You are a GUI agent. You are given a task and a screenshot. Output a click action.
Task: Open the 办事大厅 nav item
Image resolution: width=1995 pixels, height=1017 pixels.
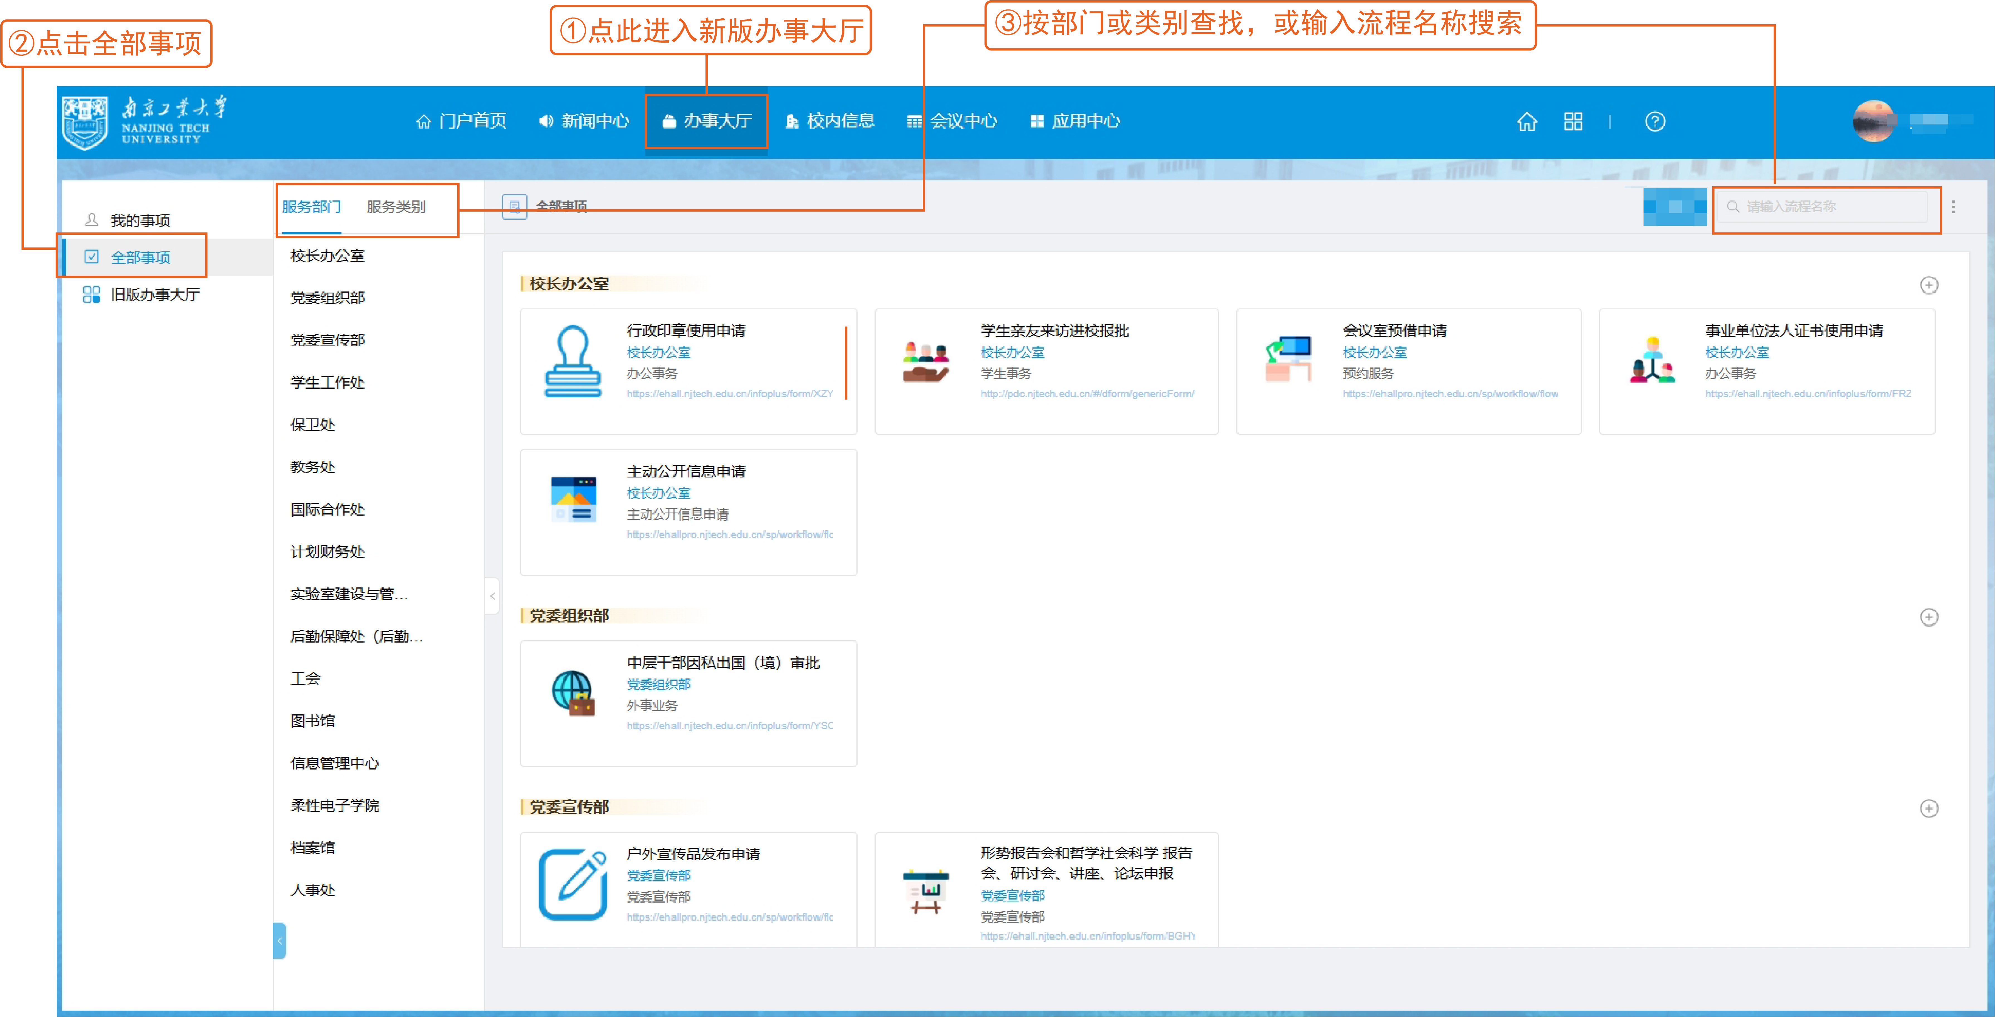coord(706,121)
